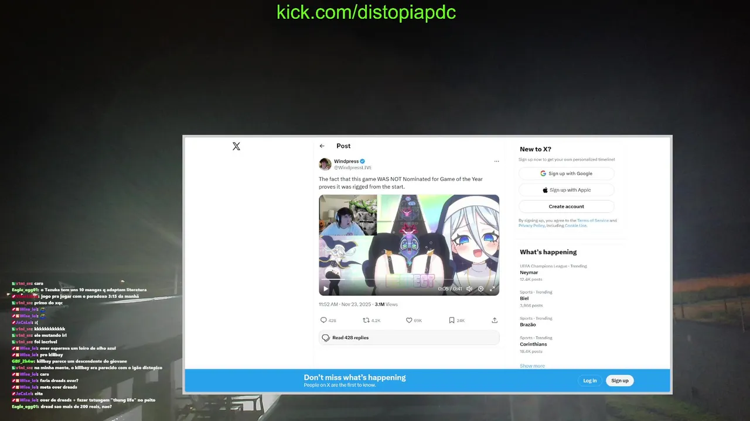The image size is (750, 421).
Task: Open Read 428 replies
Action: (409, 337)
